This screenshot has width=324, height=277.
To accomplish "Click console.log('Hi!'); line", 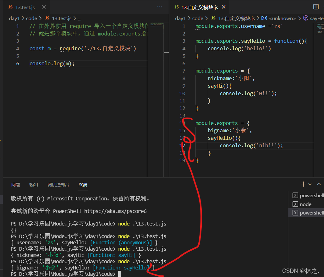I will (248, 93).
